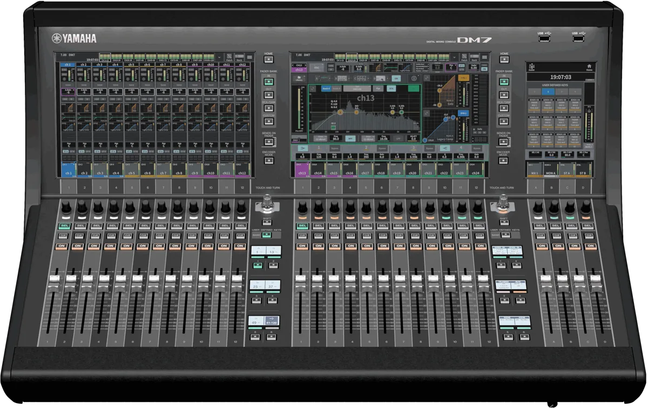648x408 pixels.
Task: Open Library icon on ch13 screen
Action: (299, 79)
